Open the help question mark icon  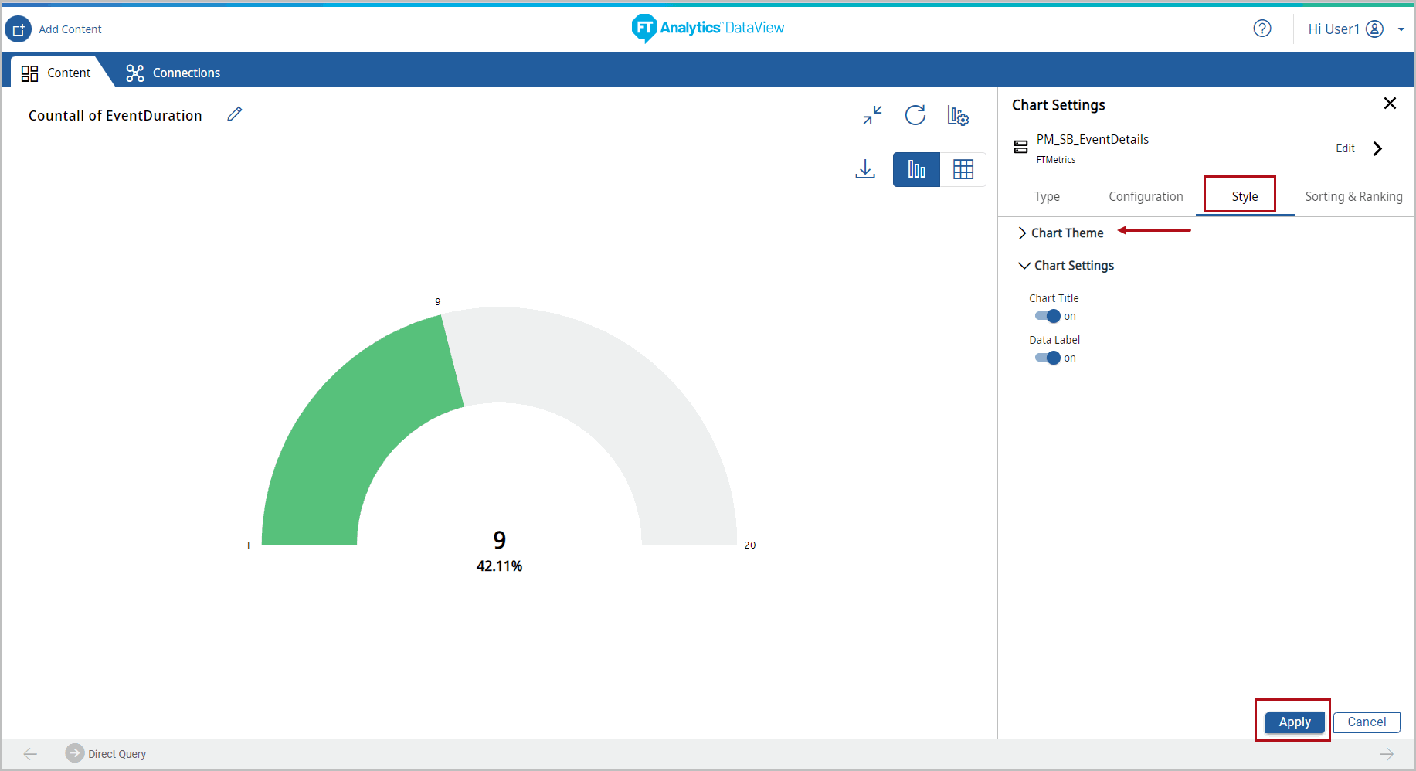tap(1261, 29)
